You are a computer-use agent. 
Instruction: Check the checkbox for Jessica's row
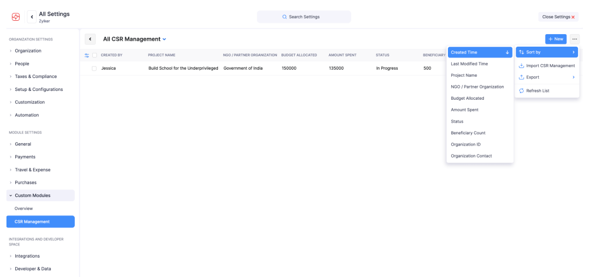click(94, 68)
